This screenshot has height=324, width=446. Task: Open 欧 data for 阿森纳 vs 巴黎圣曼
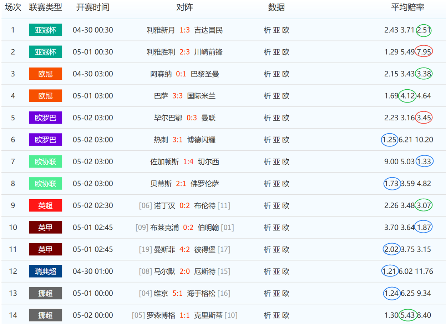tap(286, 74)
